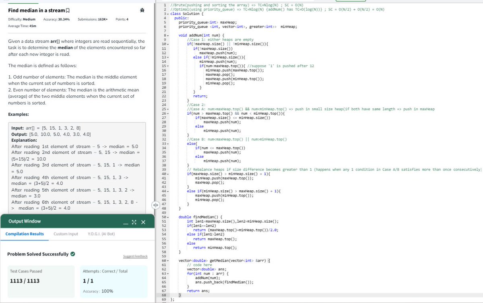Collapse the fold arrow at line 40
The height and width of the screenshot is (303, 483).
point(168,174)
